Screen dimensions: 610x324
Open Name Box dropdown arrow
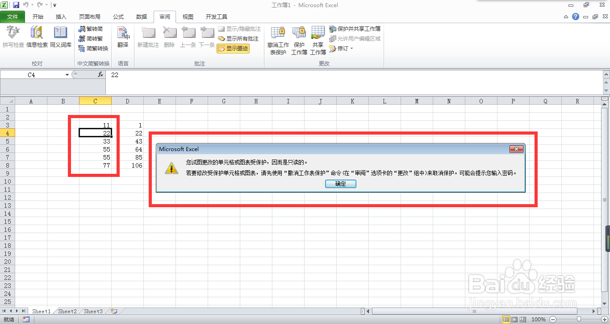67,75
